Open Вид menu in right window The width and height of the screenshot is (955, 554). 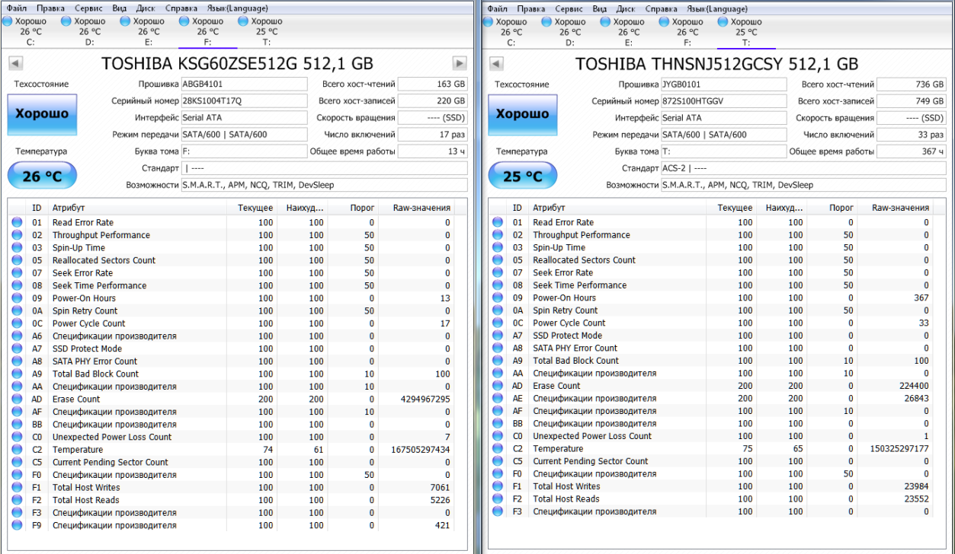[600, 8]
